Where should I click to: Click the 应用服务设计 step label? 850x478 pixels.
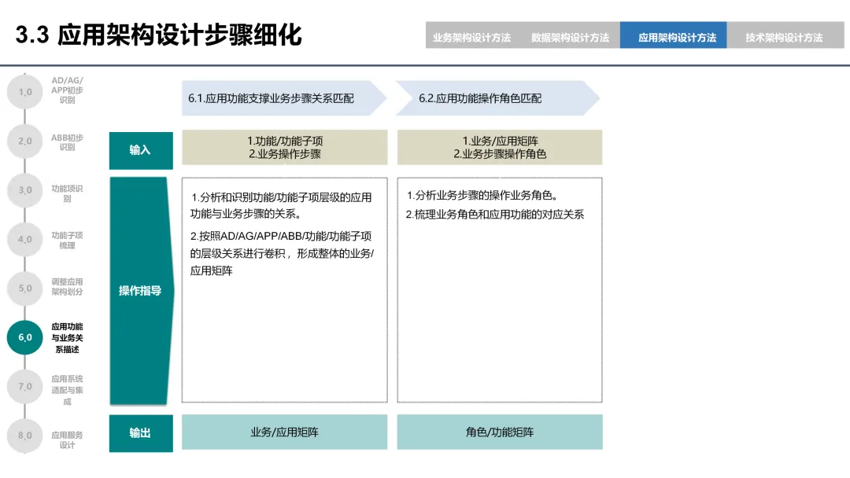coord(67,439)
